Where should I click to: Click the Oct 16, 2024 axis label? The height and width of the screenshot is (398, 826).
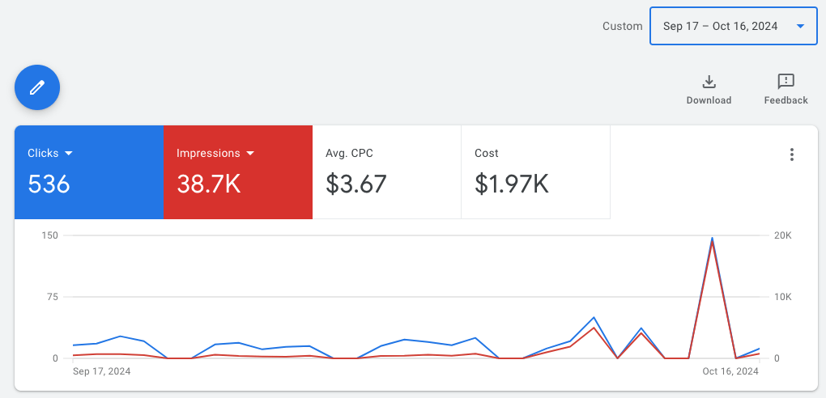(730, 371)
